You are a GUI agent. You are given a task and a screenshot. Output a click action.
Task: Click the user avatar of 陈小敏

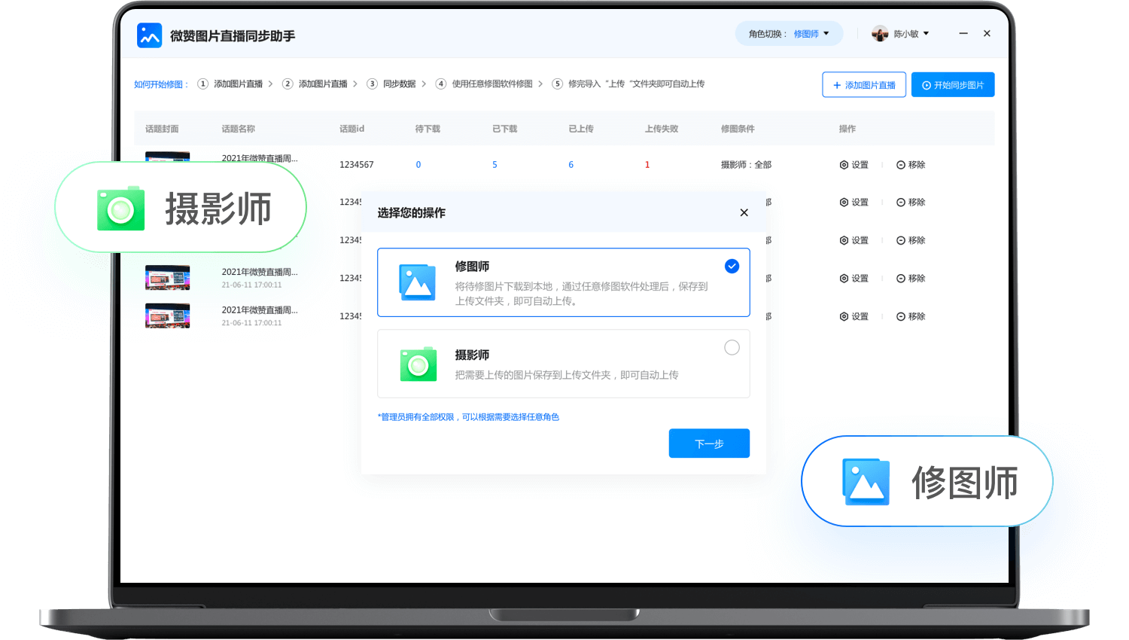[879, 34]
